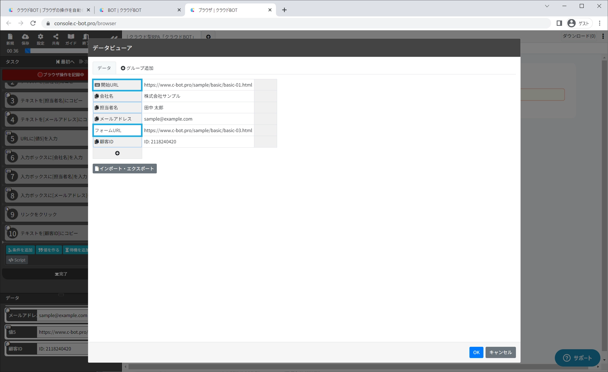
Task: Open the ガイド guide book icon
Action: click(x=71, y=39)
